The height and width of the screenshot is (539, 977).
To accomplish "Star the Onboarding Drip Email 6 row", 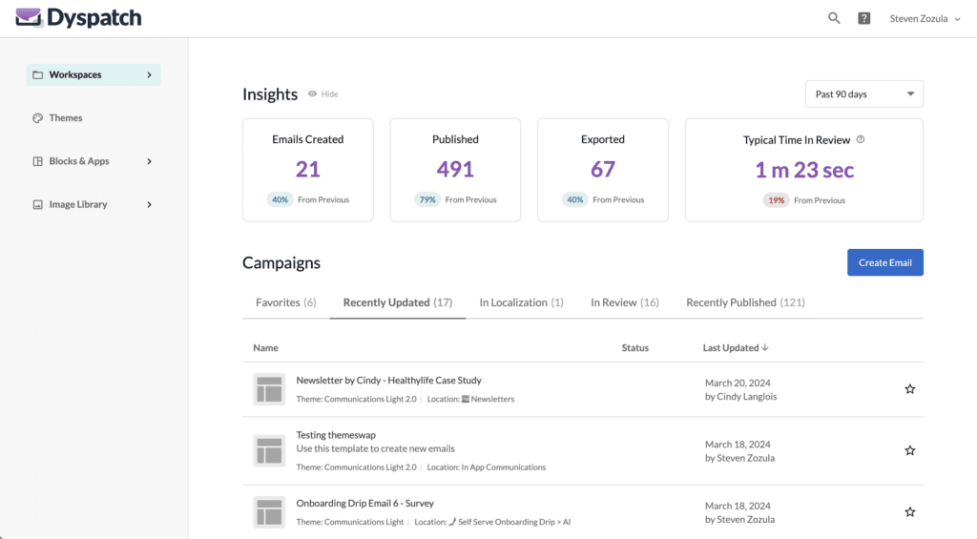I will 909,511.
